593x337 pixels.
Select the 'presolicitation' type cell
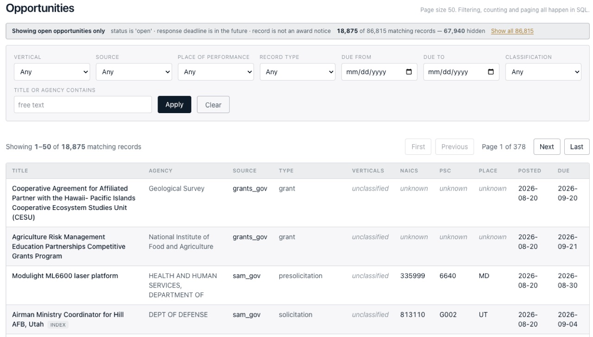click(301, 276)
